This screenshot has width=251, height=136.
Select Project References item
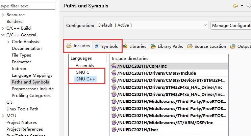[x=25, y=129]
